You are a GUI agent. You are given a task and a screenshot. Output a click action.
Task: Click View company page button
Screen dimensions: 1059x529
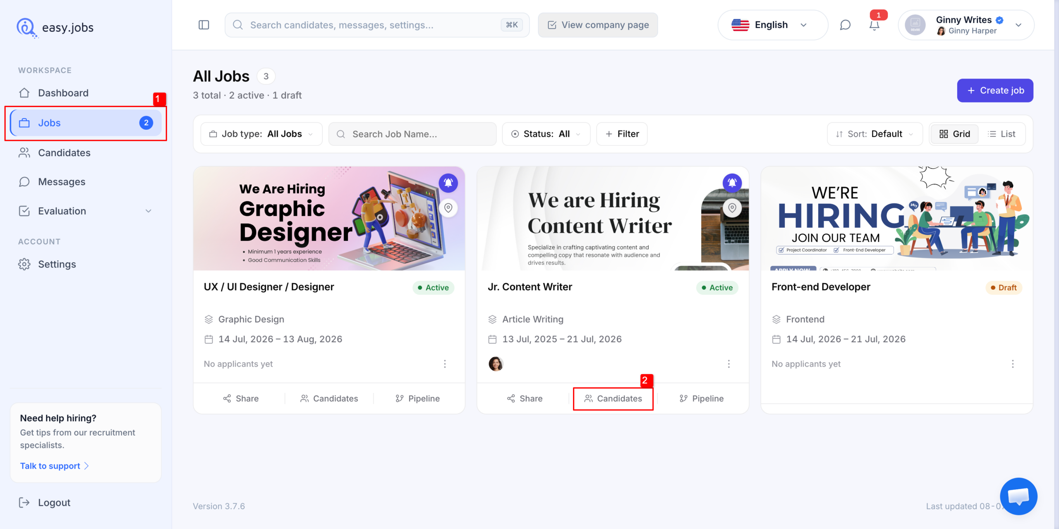pos(598,25)
